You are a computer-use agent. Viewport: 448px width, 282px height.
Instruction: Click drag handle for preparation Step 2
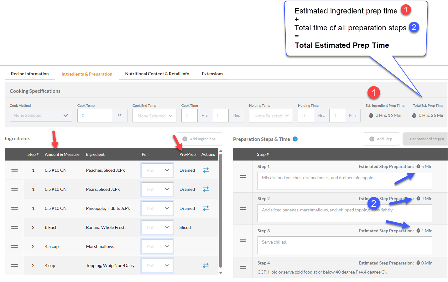(x=243, y=209)
